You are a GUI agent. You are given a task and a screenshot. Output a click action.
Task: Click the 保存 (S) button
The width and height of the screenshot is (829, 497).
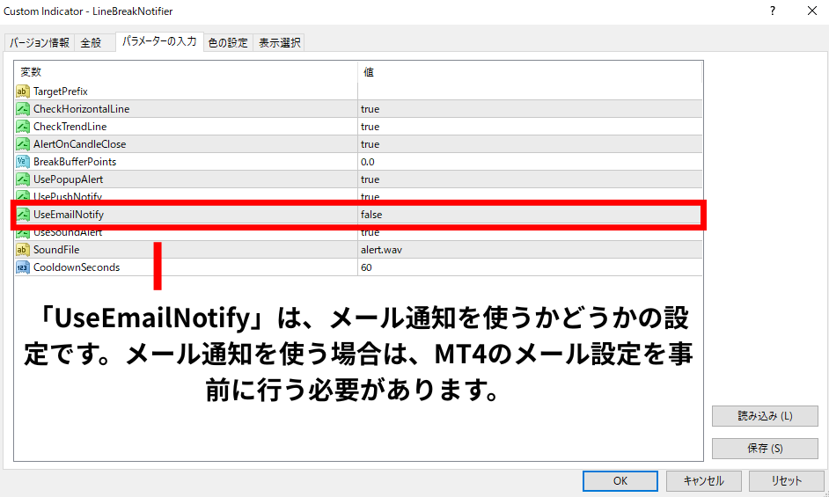tap(764, 449)
